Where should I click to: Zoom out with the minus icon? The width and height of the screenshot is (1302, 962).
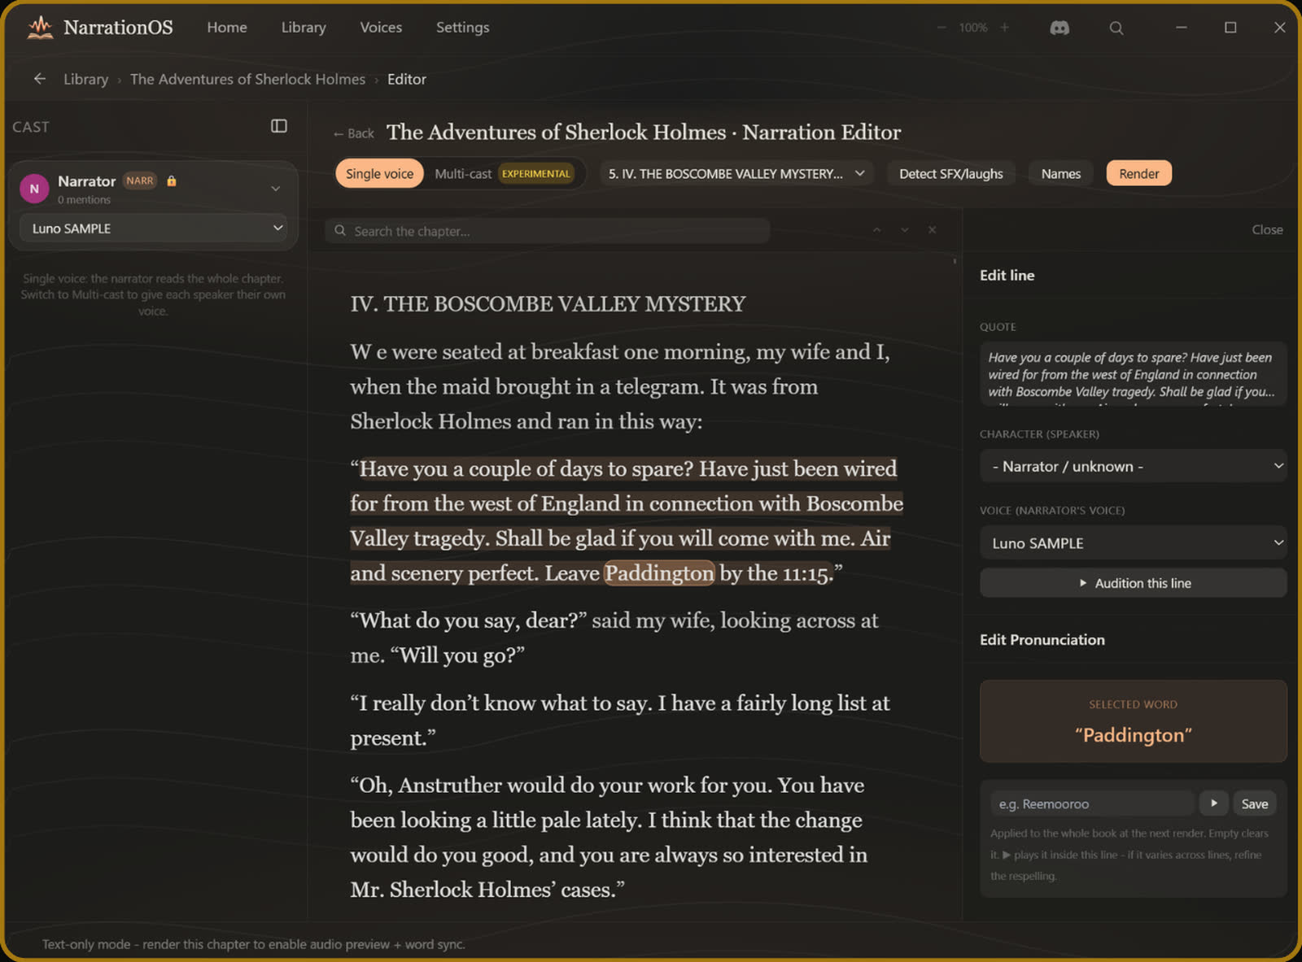coord(942,28)
